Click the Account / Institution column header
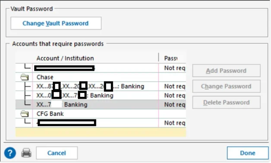This screenshot has height=163, width=271. tap(65, 58)
